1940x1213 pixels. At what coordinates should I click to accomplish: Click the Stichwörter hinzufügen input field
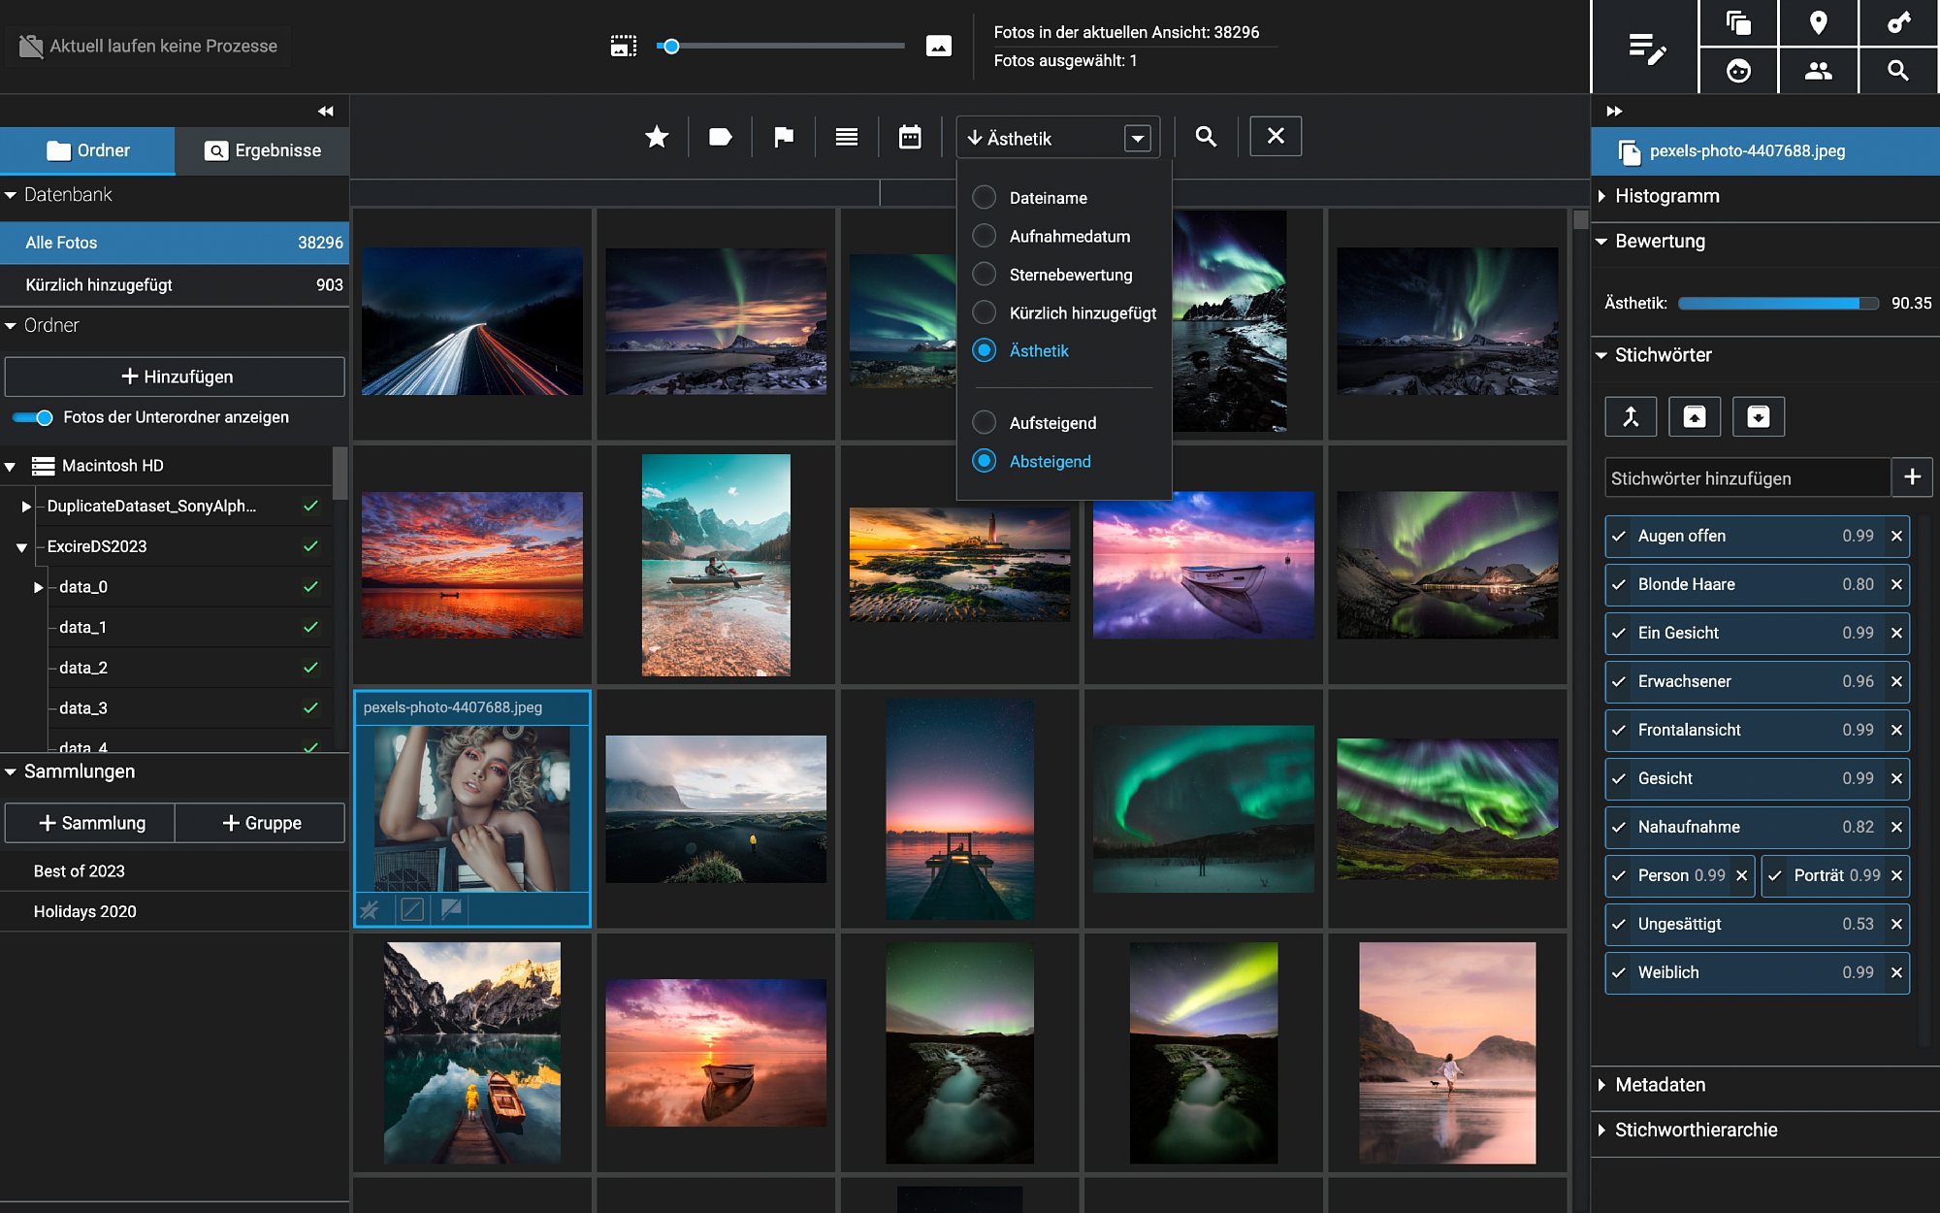pos(1748,477)
